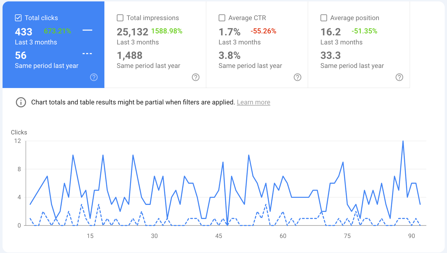
Task: Open the Average position help icon
Action: 399,77
